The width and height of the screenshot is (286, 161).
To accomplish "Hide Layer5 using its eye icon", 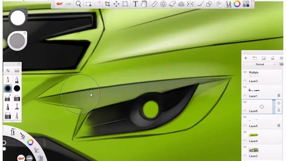I will point(245,117).
